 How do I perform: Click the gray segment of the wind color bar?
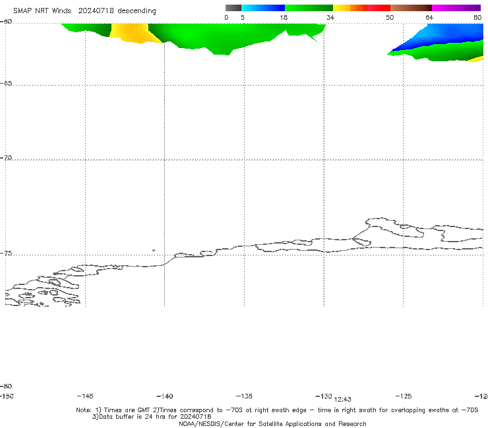pyautogui.click(x=233, y=8)
